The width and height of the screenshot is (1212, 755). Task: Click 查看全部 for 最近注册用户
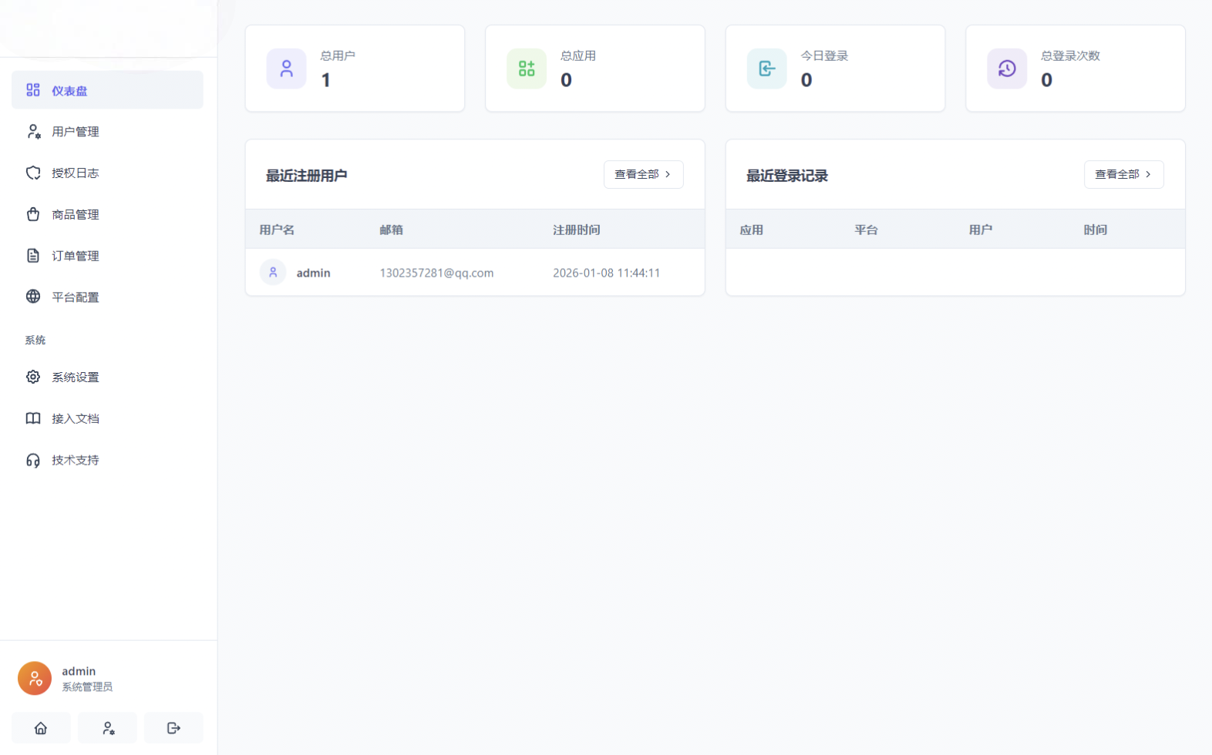[x=644, y=174]
